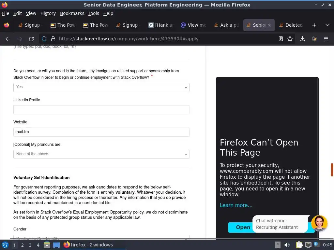Open the File menu

point(6,13)
